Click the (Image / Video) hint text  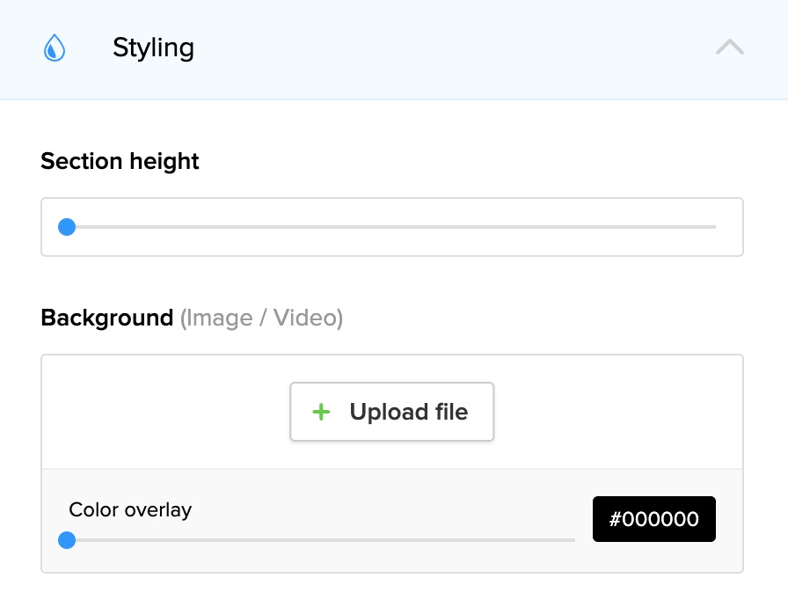(x=261, y=318)
